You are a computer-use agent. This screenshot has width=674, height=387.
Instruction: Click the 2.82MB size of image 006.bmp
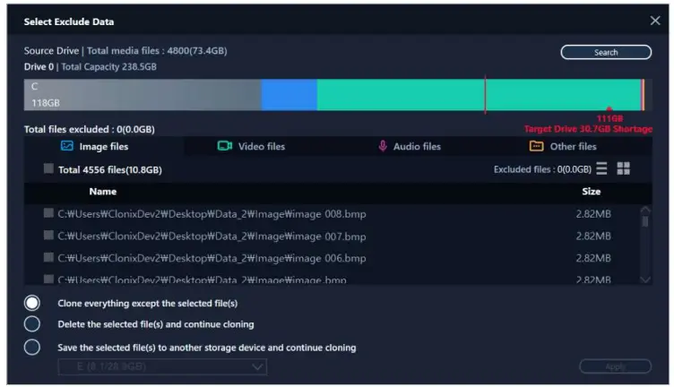593,258
